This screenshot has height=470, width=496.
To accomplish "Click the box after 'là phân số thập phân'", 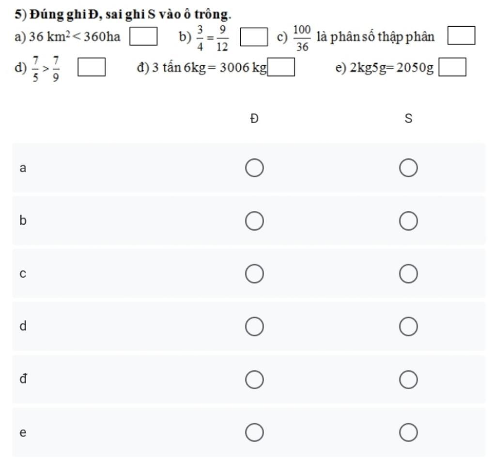I will click(461, 35).
